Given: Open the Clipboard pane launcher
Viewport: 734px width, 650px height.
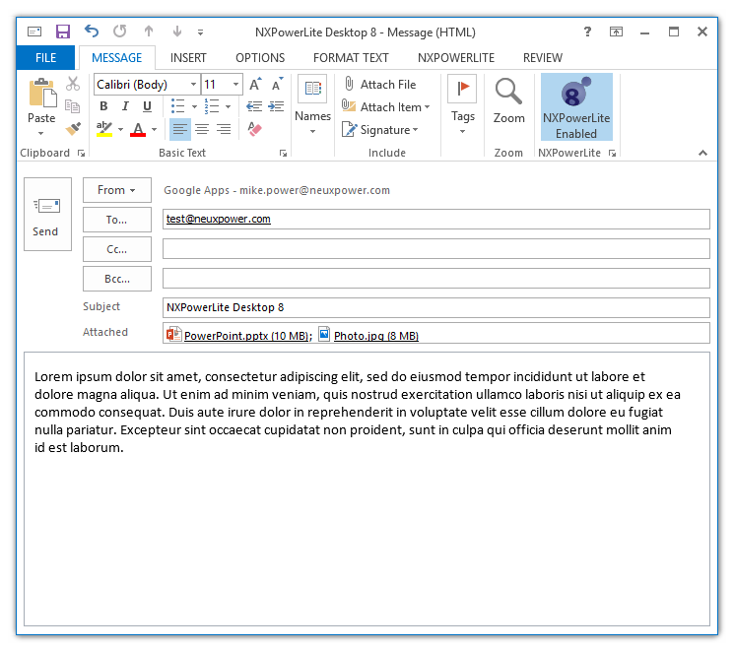Looking at the screenshot, I should click(82, 153).
